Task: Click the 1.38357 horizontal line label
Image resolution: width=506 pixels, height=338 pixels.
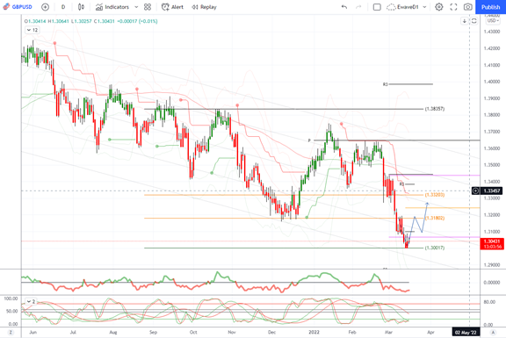Action: coord(435,109)
